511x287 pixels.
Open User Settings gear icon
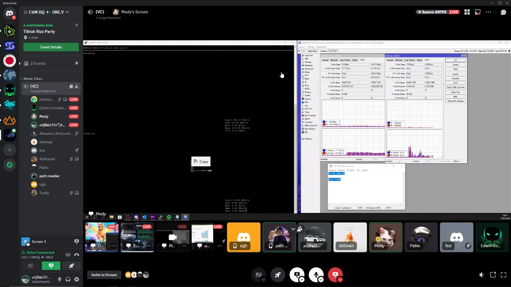(77, 279)
